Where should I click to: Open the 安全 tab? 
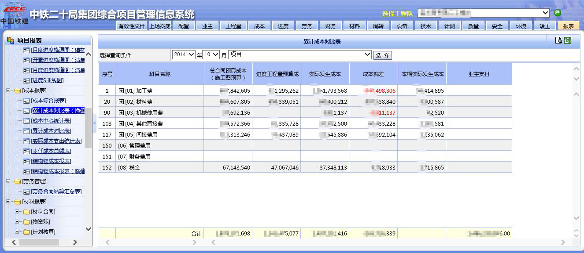pos(497,26)
